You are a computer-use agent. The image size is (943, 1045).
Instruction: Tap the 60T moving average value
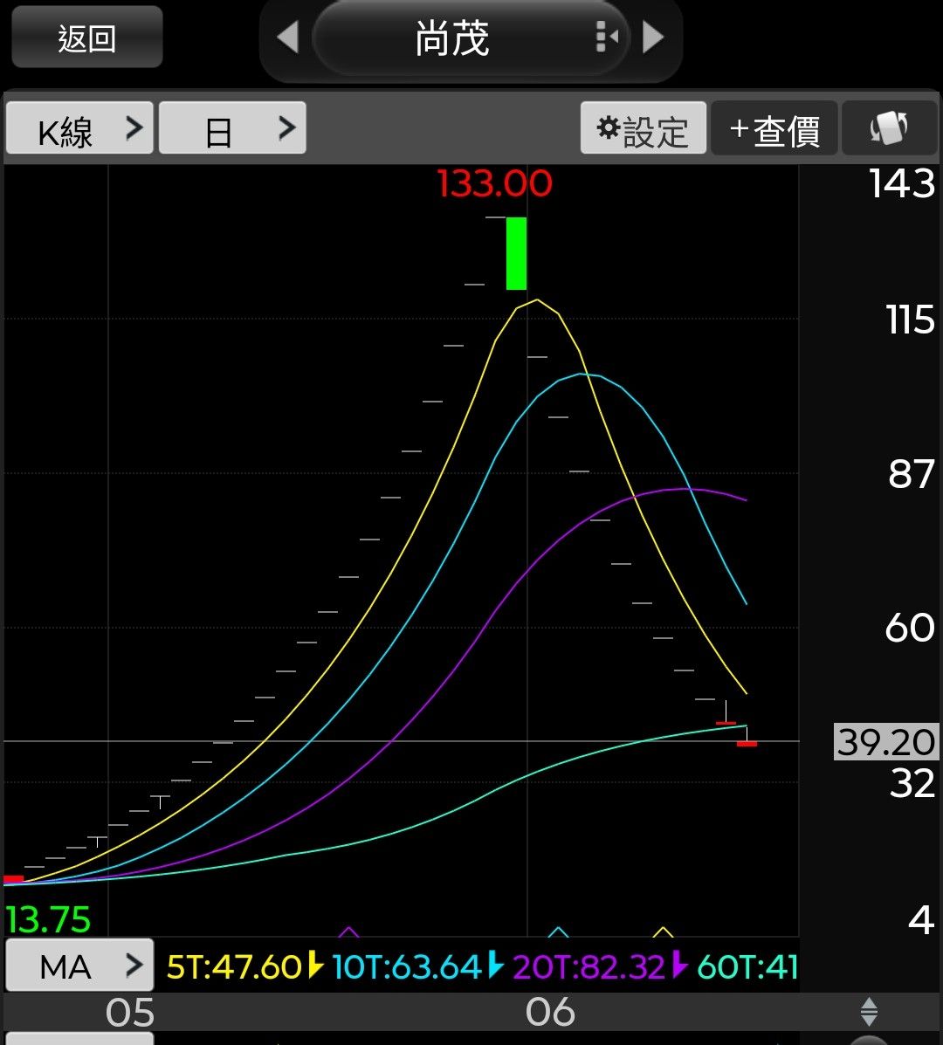pos(747,966)
